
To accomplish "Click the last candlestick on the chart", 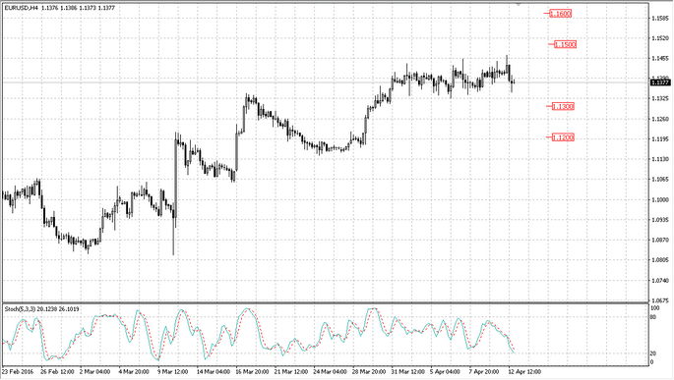I will pyautogui.click(x=514, y=81).
